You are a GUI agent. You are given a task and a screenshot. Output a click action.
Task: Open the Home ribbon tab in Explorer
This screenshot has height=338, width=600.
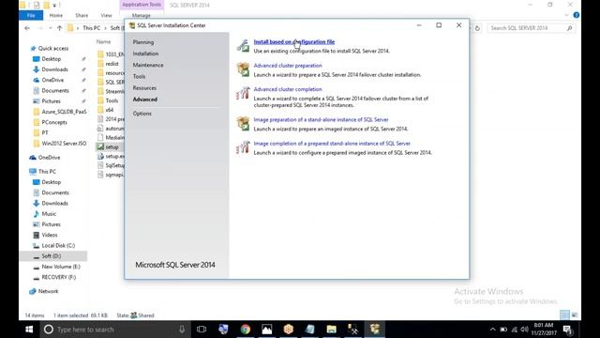[x=56, y=15]
